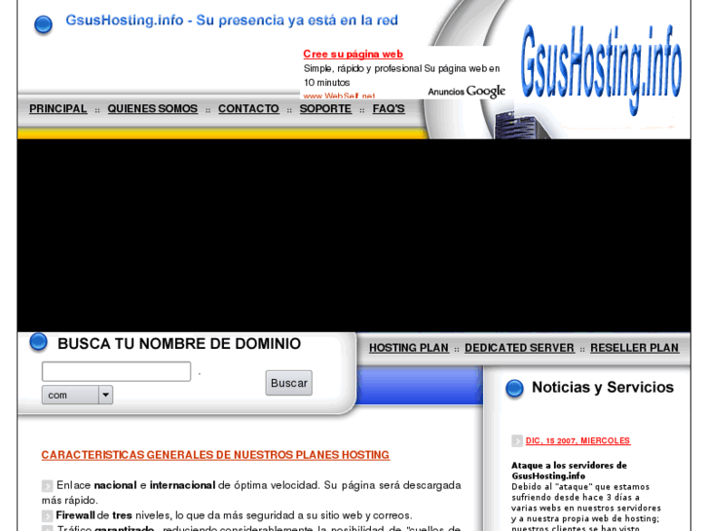The width and height of the screenshot is (708, 531).
Task: Open the RESELLER PLAN page
Action: 634,348
